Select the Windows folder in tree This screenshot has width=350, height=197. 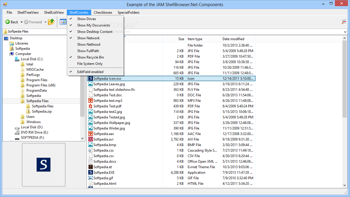[33, 122]
